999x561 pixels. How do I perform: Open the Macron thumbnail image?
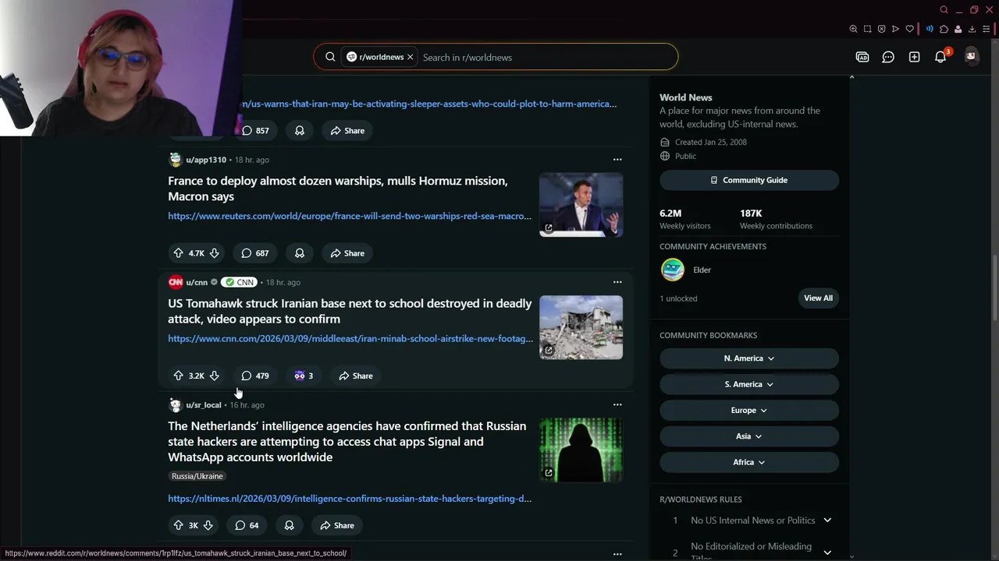[581, 205]
